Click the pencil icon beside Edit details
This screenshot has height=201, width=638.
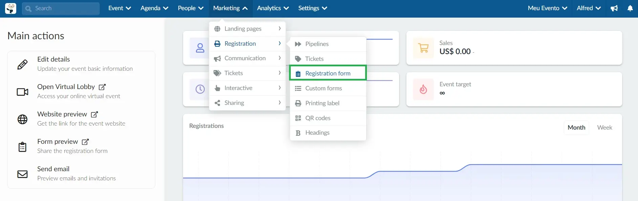point(22,64)
